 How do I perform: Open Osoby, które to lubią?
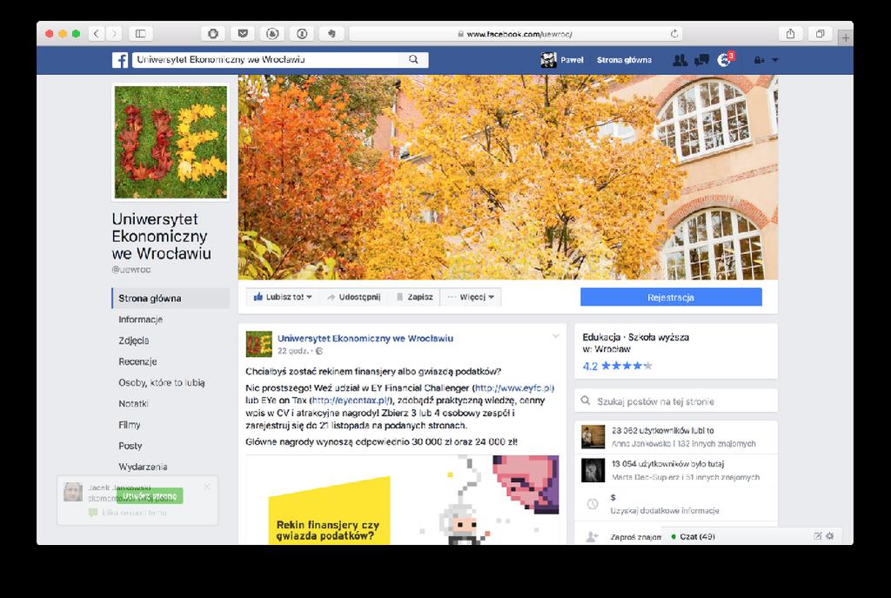[161, 382]
